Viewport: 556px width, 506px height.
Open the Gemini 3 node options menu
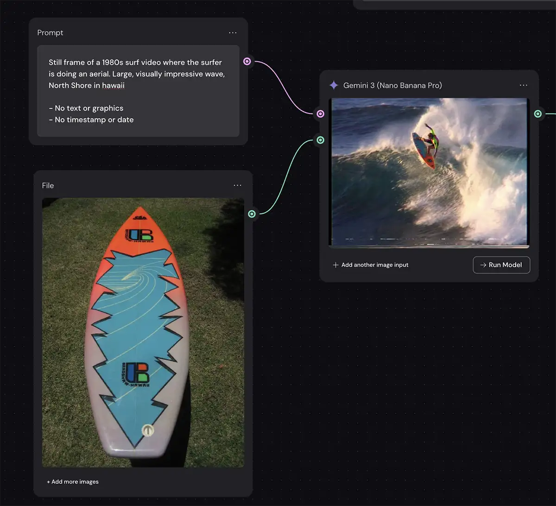pyautogui.click(x=523, y=85)
